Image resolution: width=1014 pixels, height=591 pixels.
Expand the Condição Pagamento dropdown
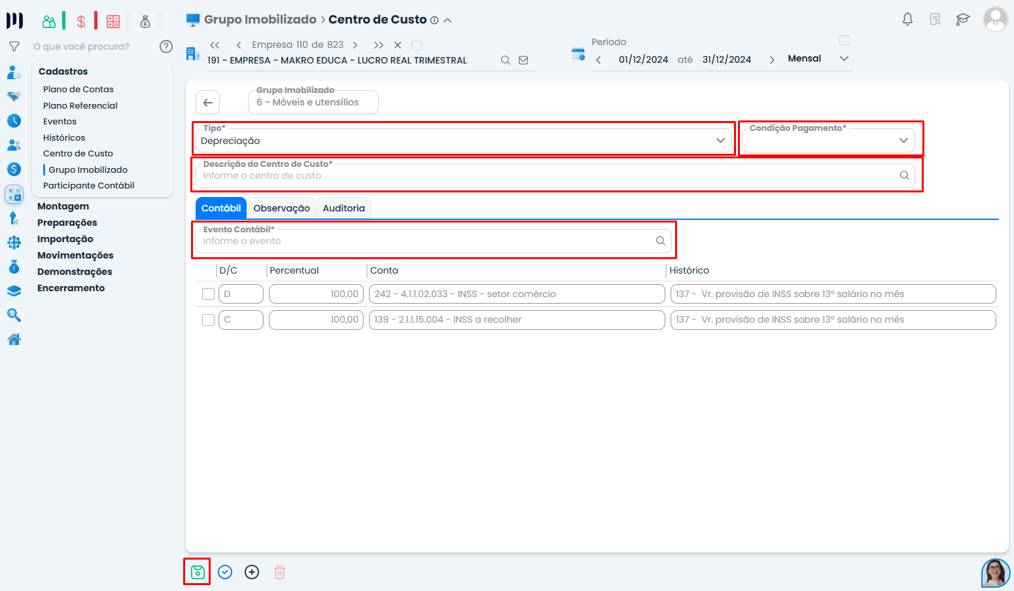[x=828, y=141]
